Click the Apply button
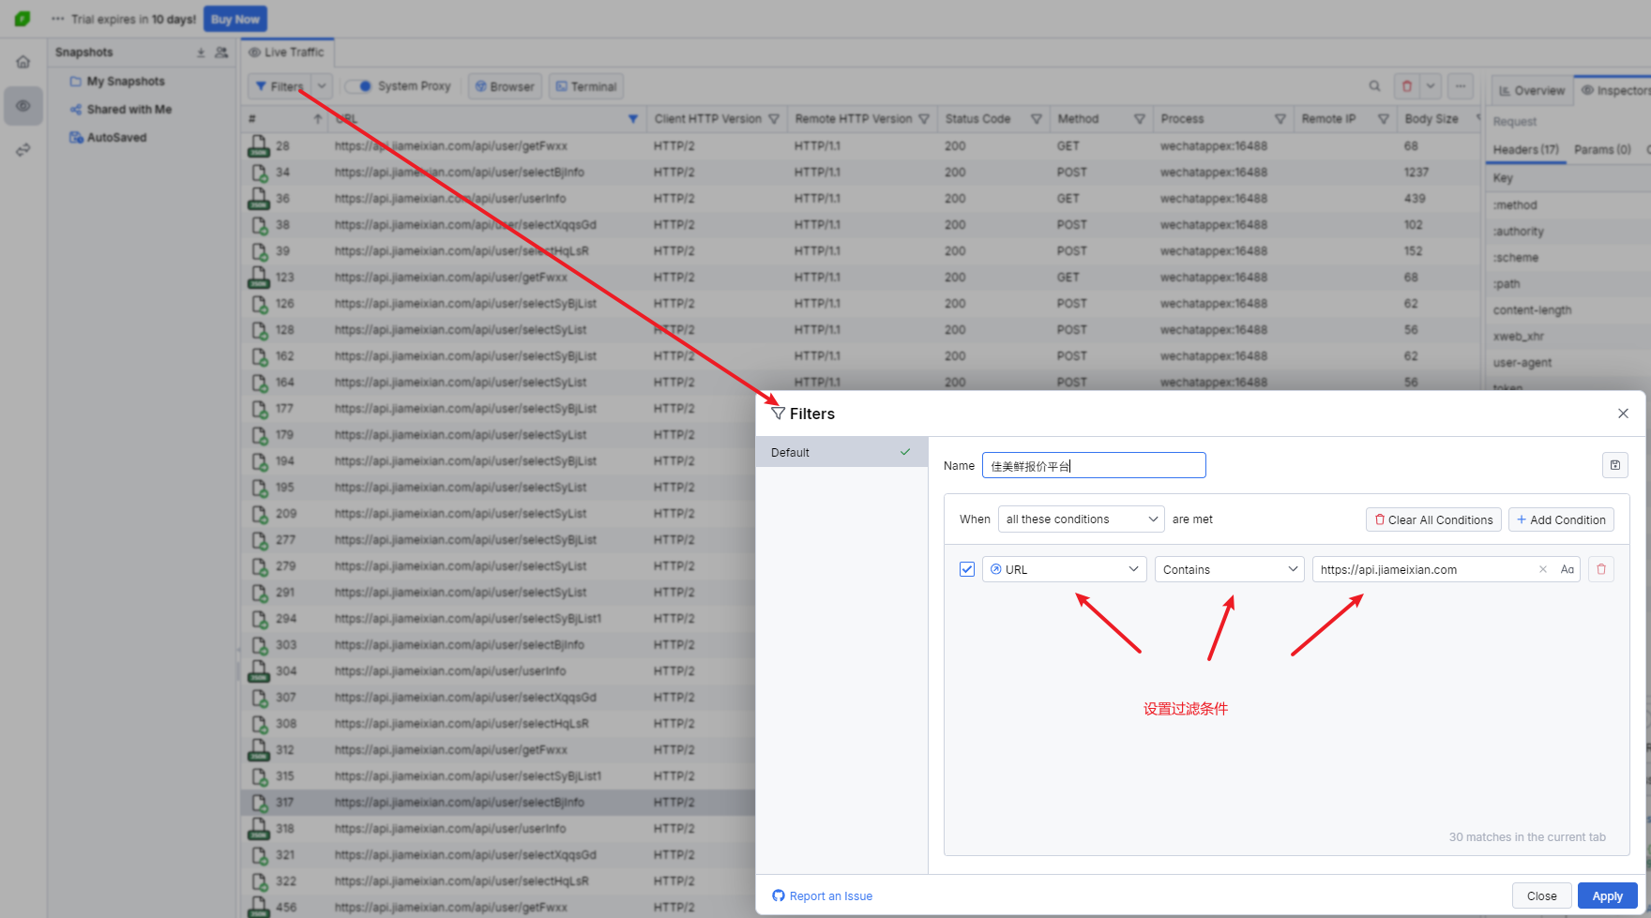 pyautogui.click(x=1607, y=896)
